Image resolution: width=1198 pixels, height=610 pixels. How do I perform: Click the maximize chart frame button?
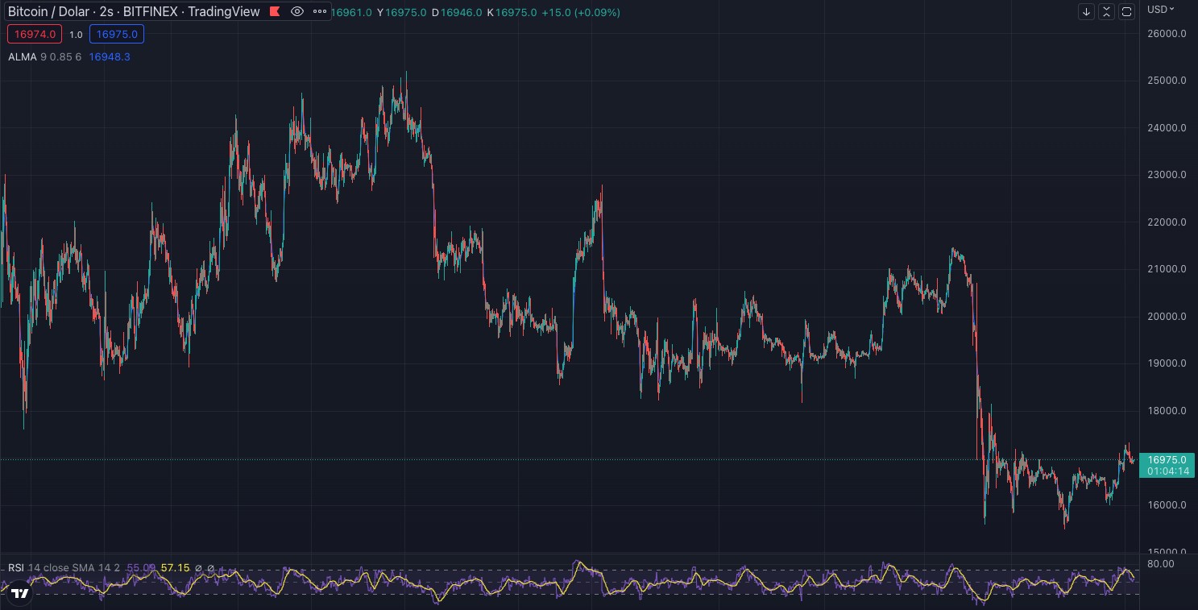coord(1126,11)
